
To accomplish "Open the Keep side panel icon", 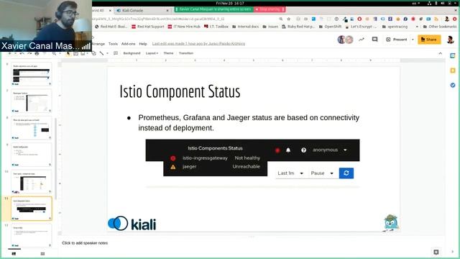I will pos(453,71).
